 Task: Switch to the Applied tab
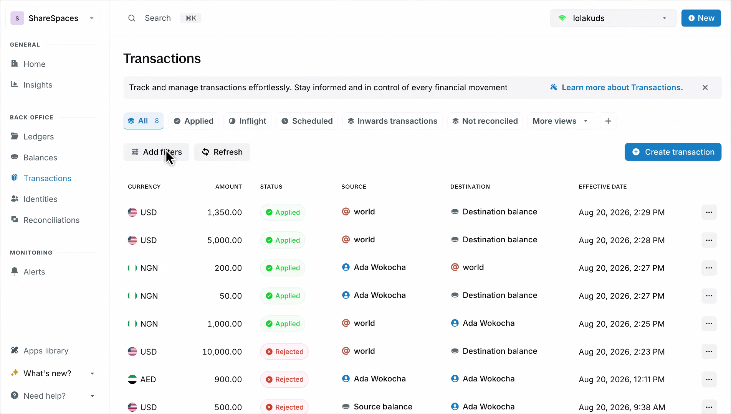tap(193, 121)
